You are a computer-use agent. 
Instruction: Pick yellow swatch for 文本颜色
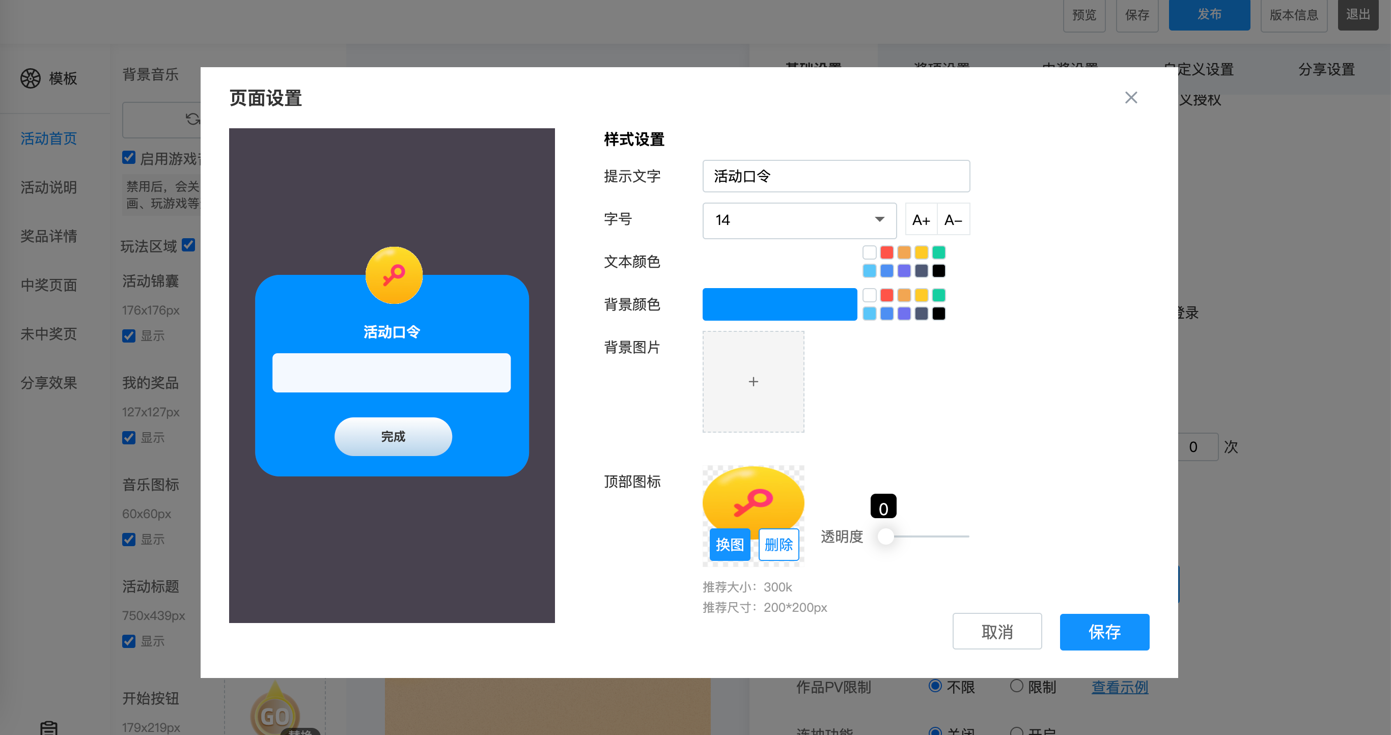[921, 252]
